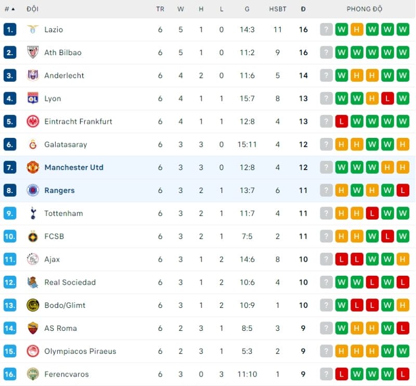Click the Lazio club crest icon
This screenshot has width=416, height=386.
point(33,30)
